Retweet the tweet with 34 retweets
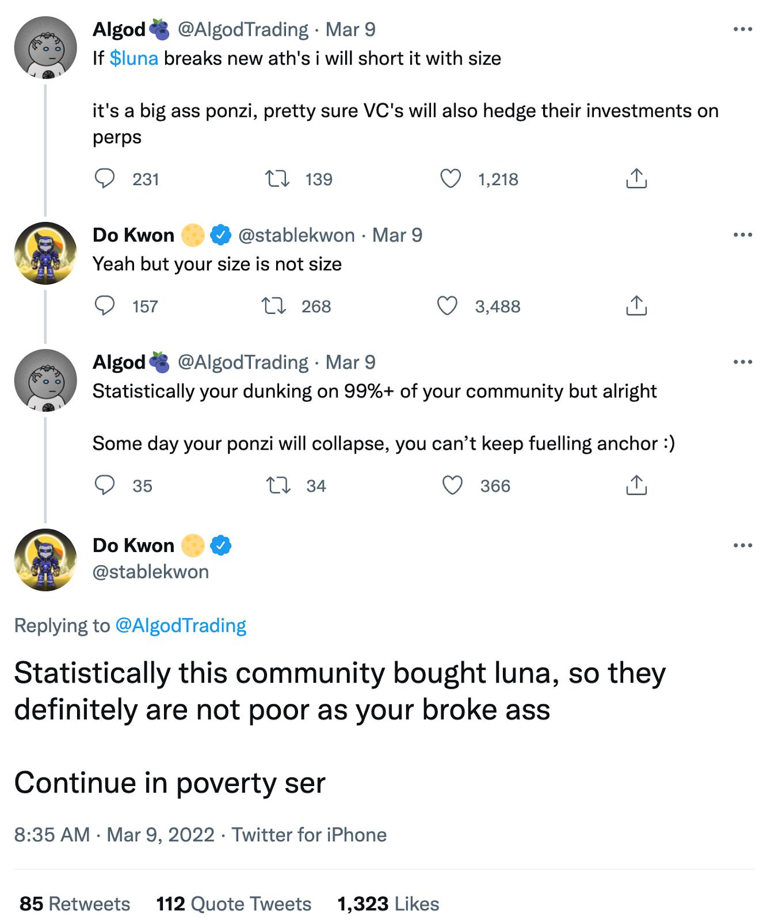Screen dimensions: 771x920 coord(278,485)
